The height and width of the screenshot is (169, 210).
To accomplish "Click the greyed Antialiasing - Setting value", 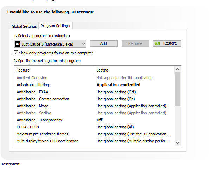I will [131, 113].
